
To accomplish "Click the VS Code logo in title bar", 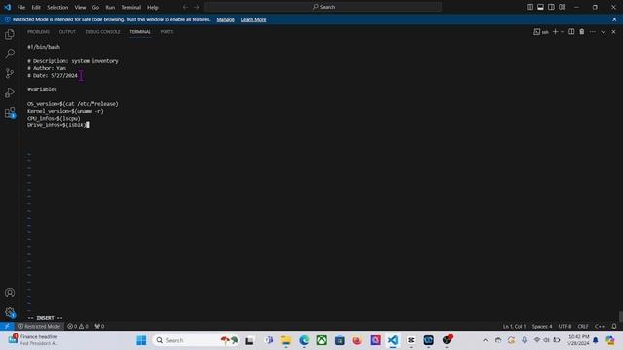I will pyautogui.click(x=7, y=7).
